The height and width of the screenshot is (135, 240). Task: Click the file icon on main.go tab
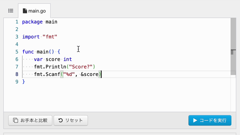25,11
